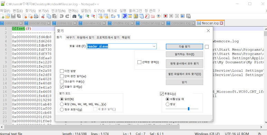The image size is (267, 135).
Task: Select the 비활성일 때 transparency radio
Action: (168, 99)
